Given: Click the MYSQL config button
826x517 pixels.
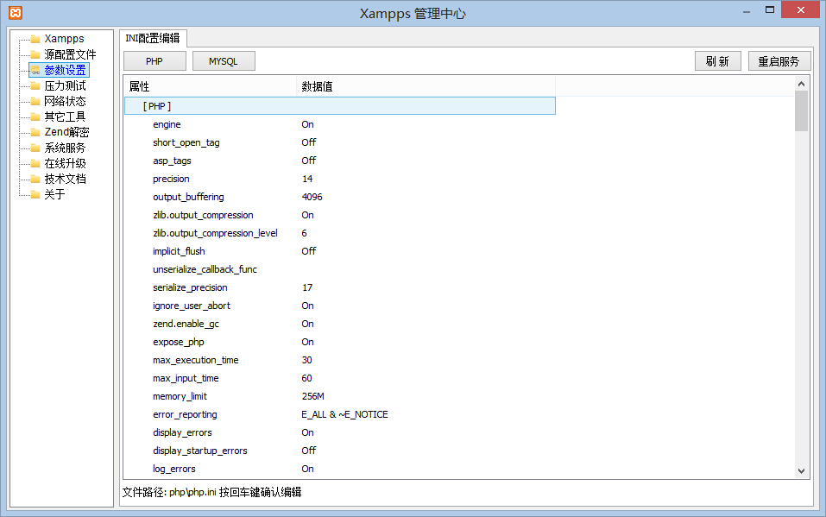Looking at the screenshot, I should [224, 61].
